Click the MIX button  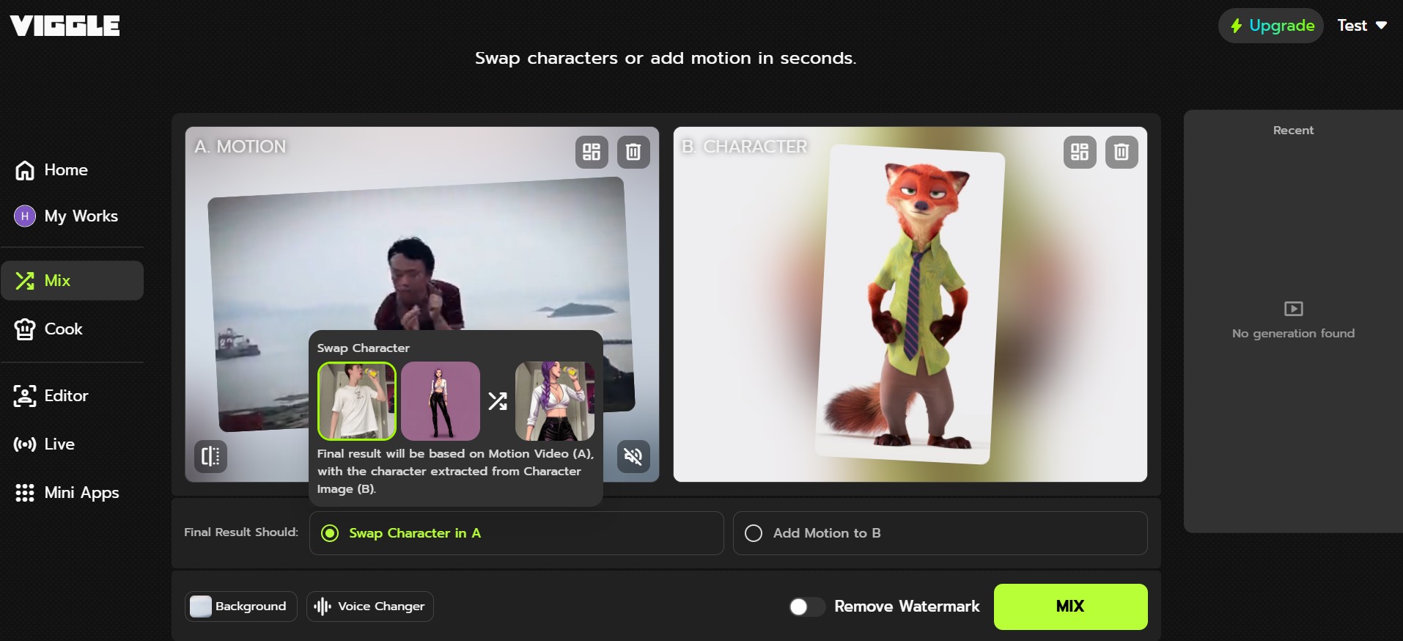(x=1071, y=607)
